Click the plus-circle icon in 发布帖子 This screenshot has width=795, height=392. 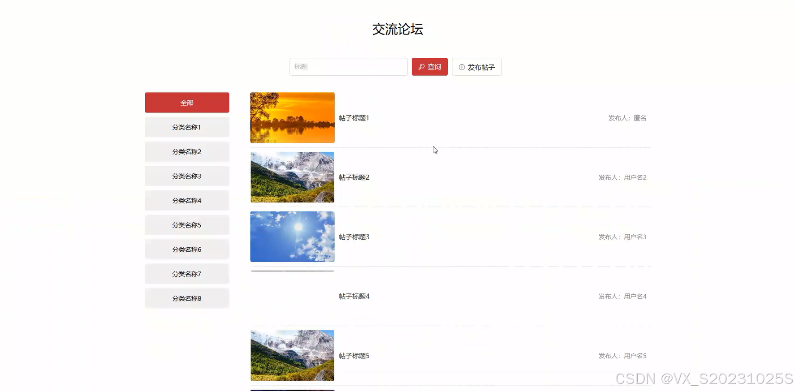tap(462, 67)
